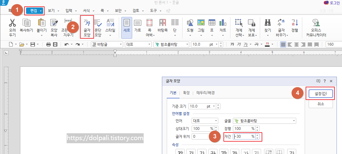Open the font color dropdown arrow
Screen dimensions: 342x154
click(273, 44)
